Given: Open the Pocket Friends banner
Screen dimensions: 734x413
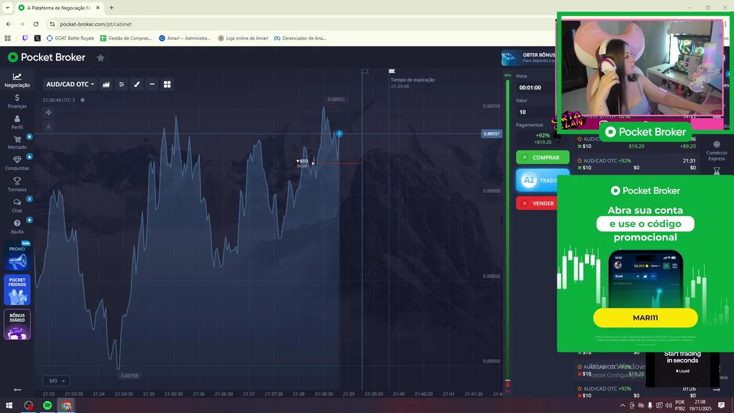Looking at the screenshot, I should 17,290.
